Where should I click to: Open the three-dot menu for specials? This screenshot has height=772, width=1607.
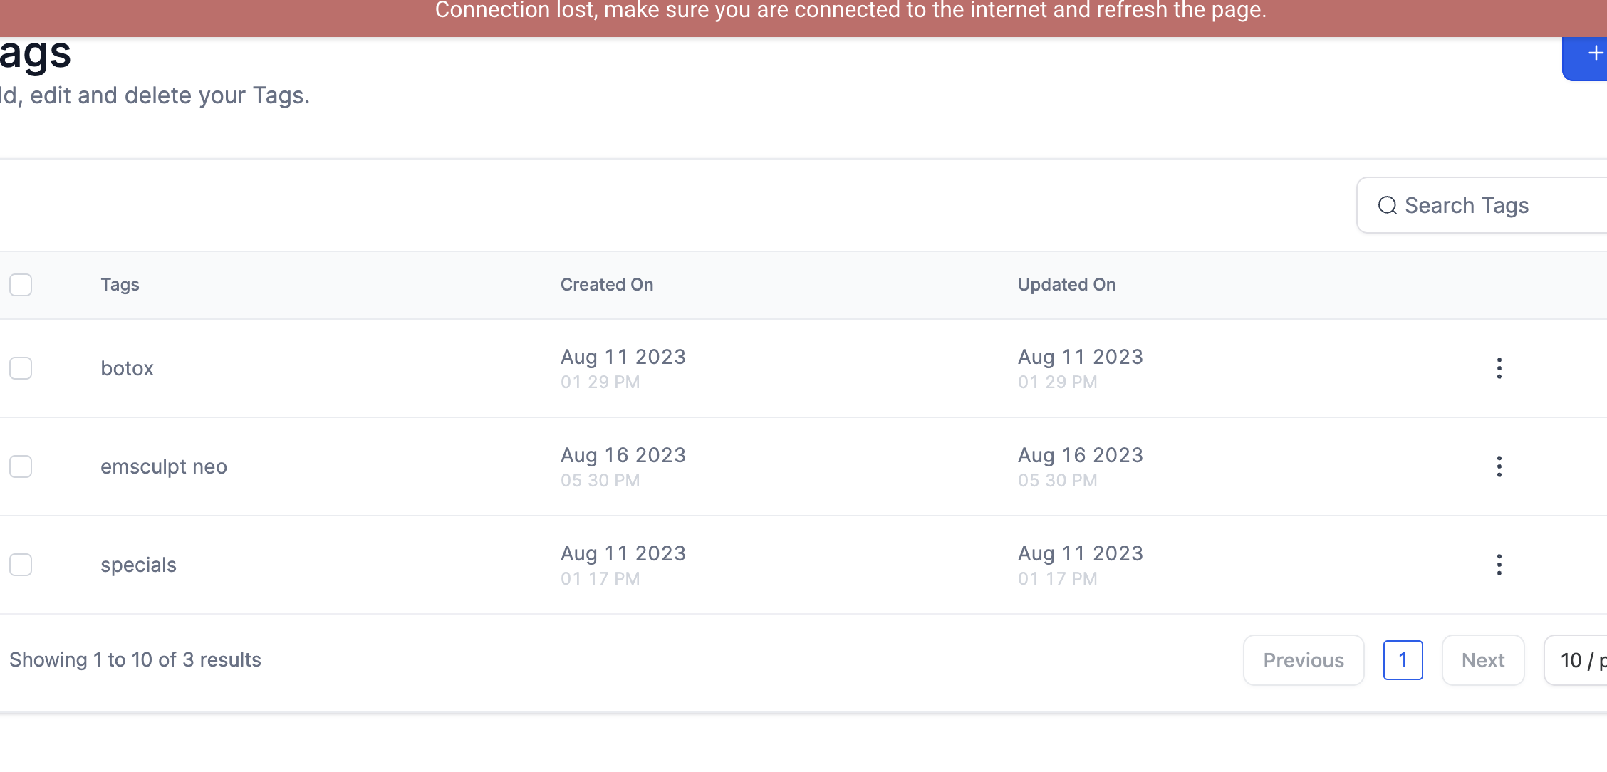coord(1499,565)
